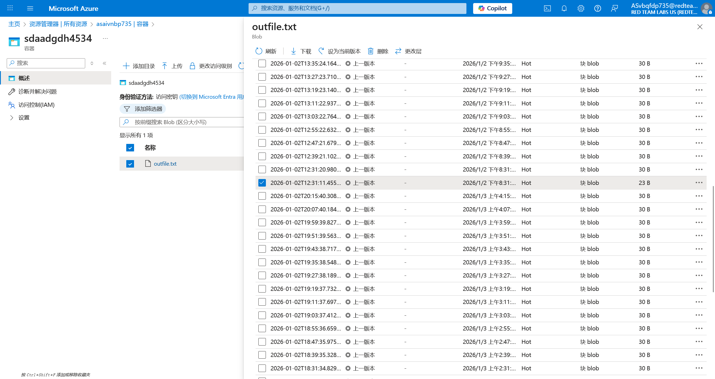Collapse the left sidebar with double chevron
Screen dimensions: 715x379
pos(104,63)
